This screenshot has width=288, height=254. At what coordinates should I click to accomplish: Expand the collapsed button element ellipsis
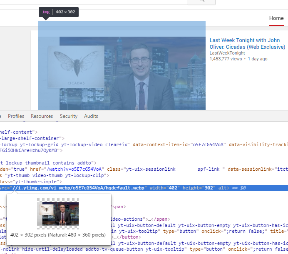[115, 237]
